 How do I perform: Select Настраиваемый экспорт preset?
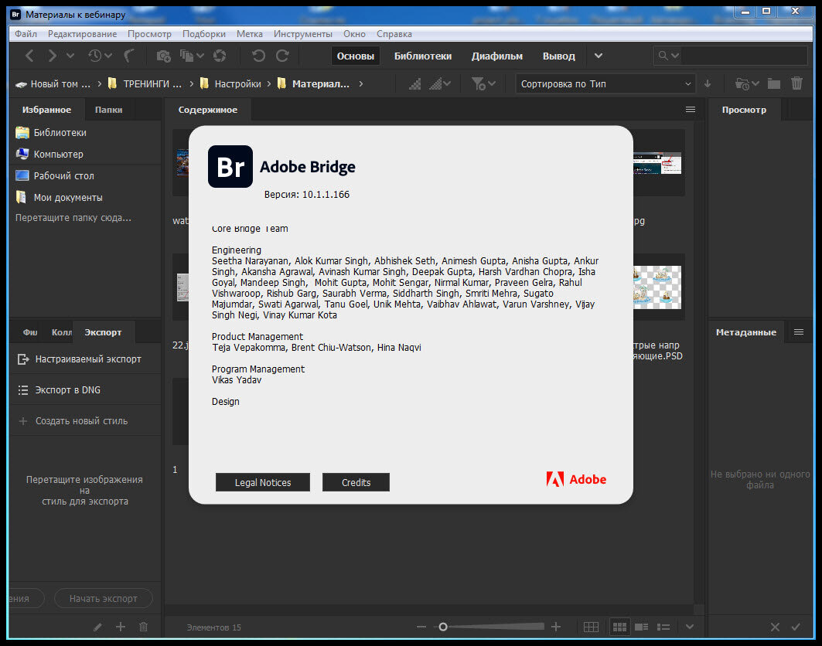pyautogui.click(x=85, y=359)
